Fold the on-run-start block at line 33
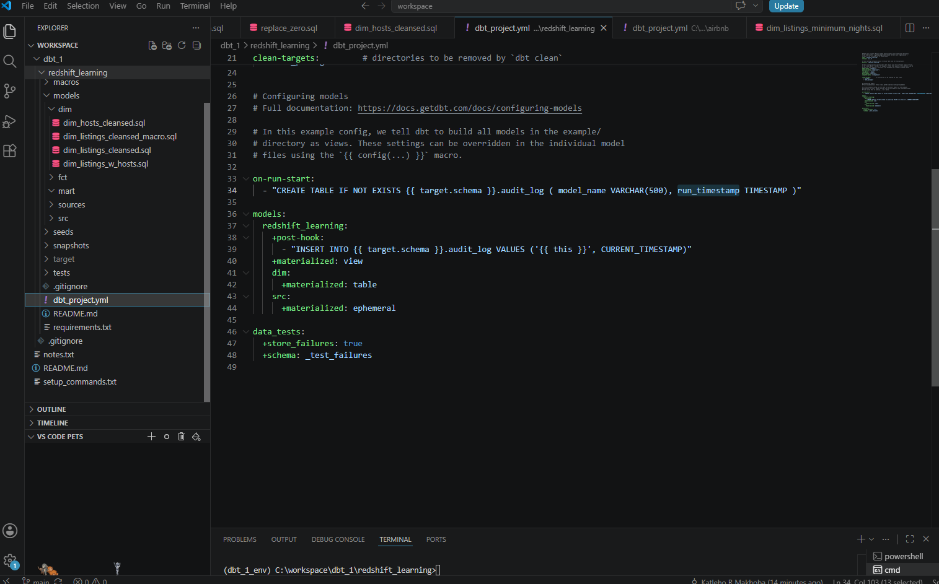This screenshot has height=584, width=939. [246, 179]
